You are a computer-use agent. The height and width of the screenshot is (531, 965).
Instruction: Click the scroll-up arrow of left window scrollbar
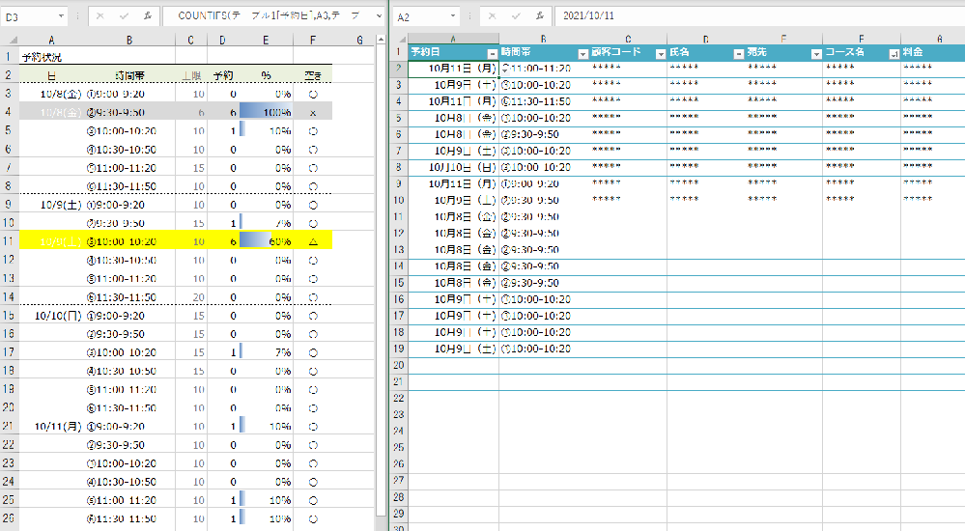381,40
